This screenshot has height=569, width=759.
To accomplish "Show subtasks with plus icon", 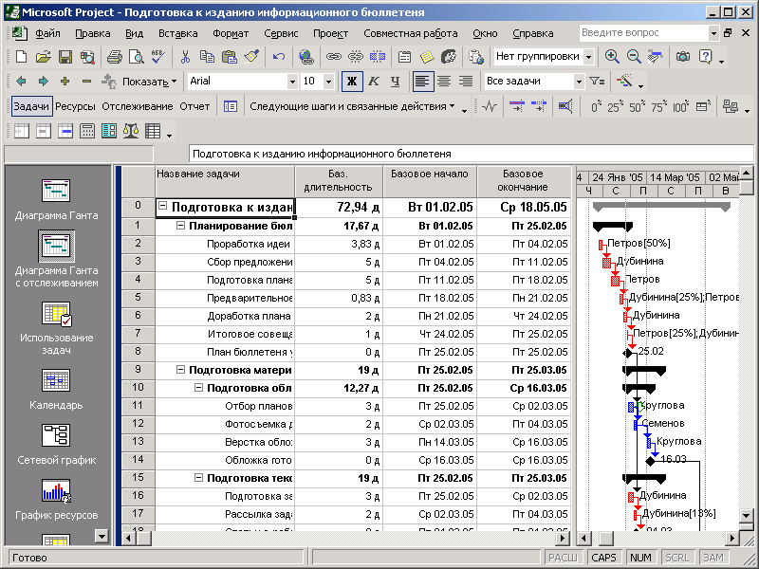I will (65, 82).
